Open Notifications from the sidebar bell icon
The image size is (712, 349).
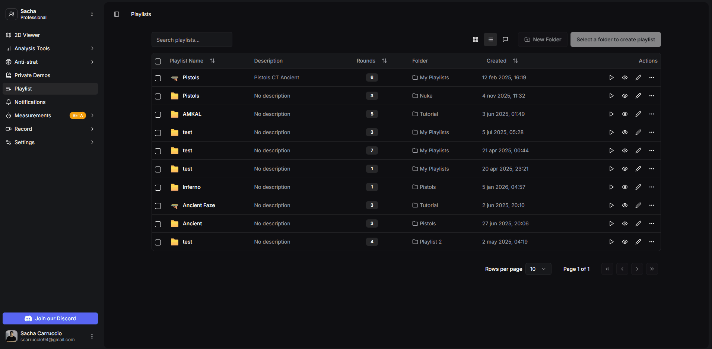30,102
